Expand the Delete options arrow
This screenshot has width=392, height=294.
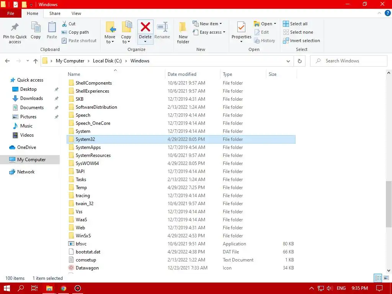click(145, 42)
